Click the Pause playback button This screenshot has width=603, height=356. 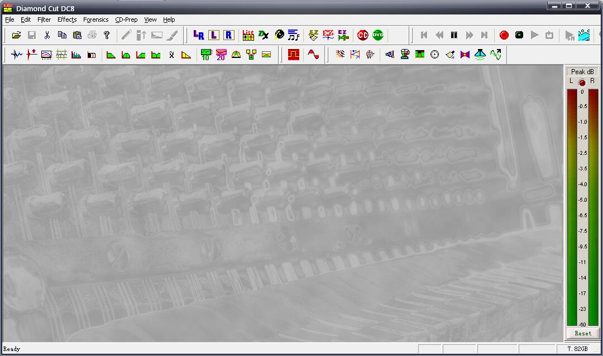tap(454, 35)
